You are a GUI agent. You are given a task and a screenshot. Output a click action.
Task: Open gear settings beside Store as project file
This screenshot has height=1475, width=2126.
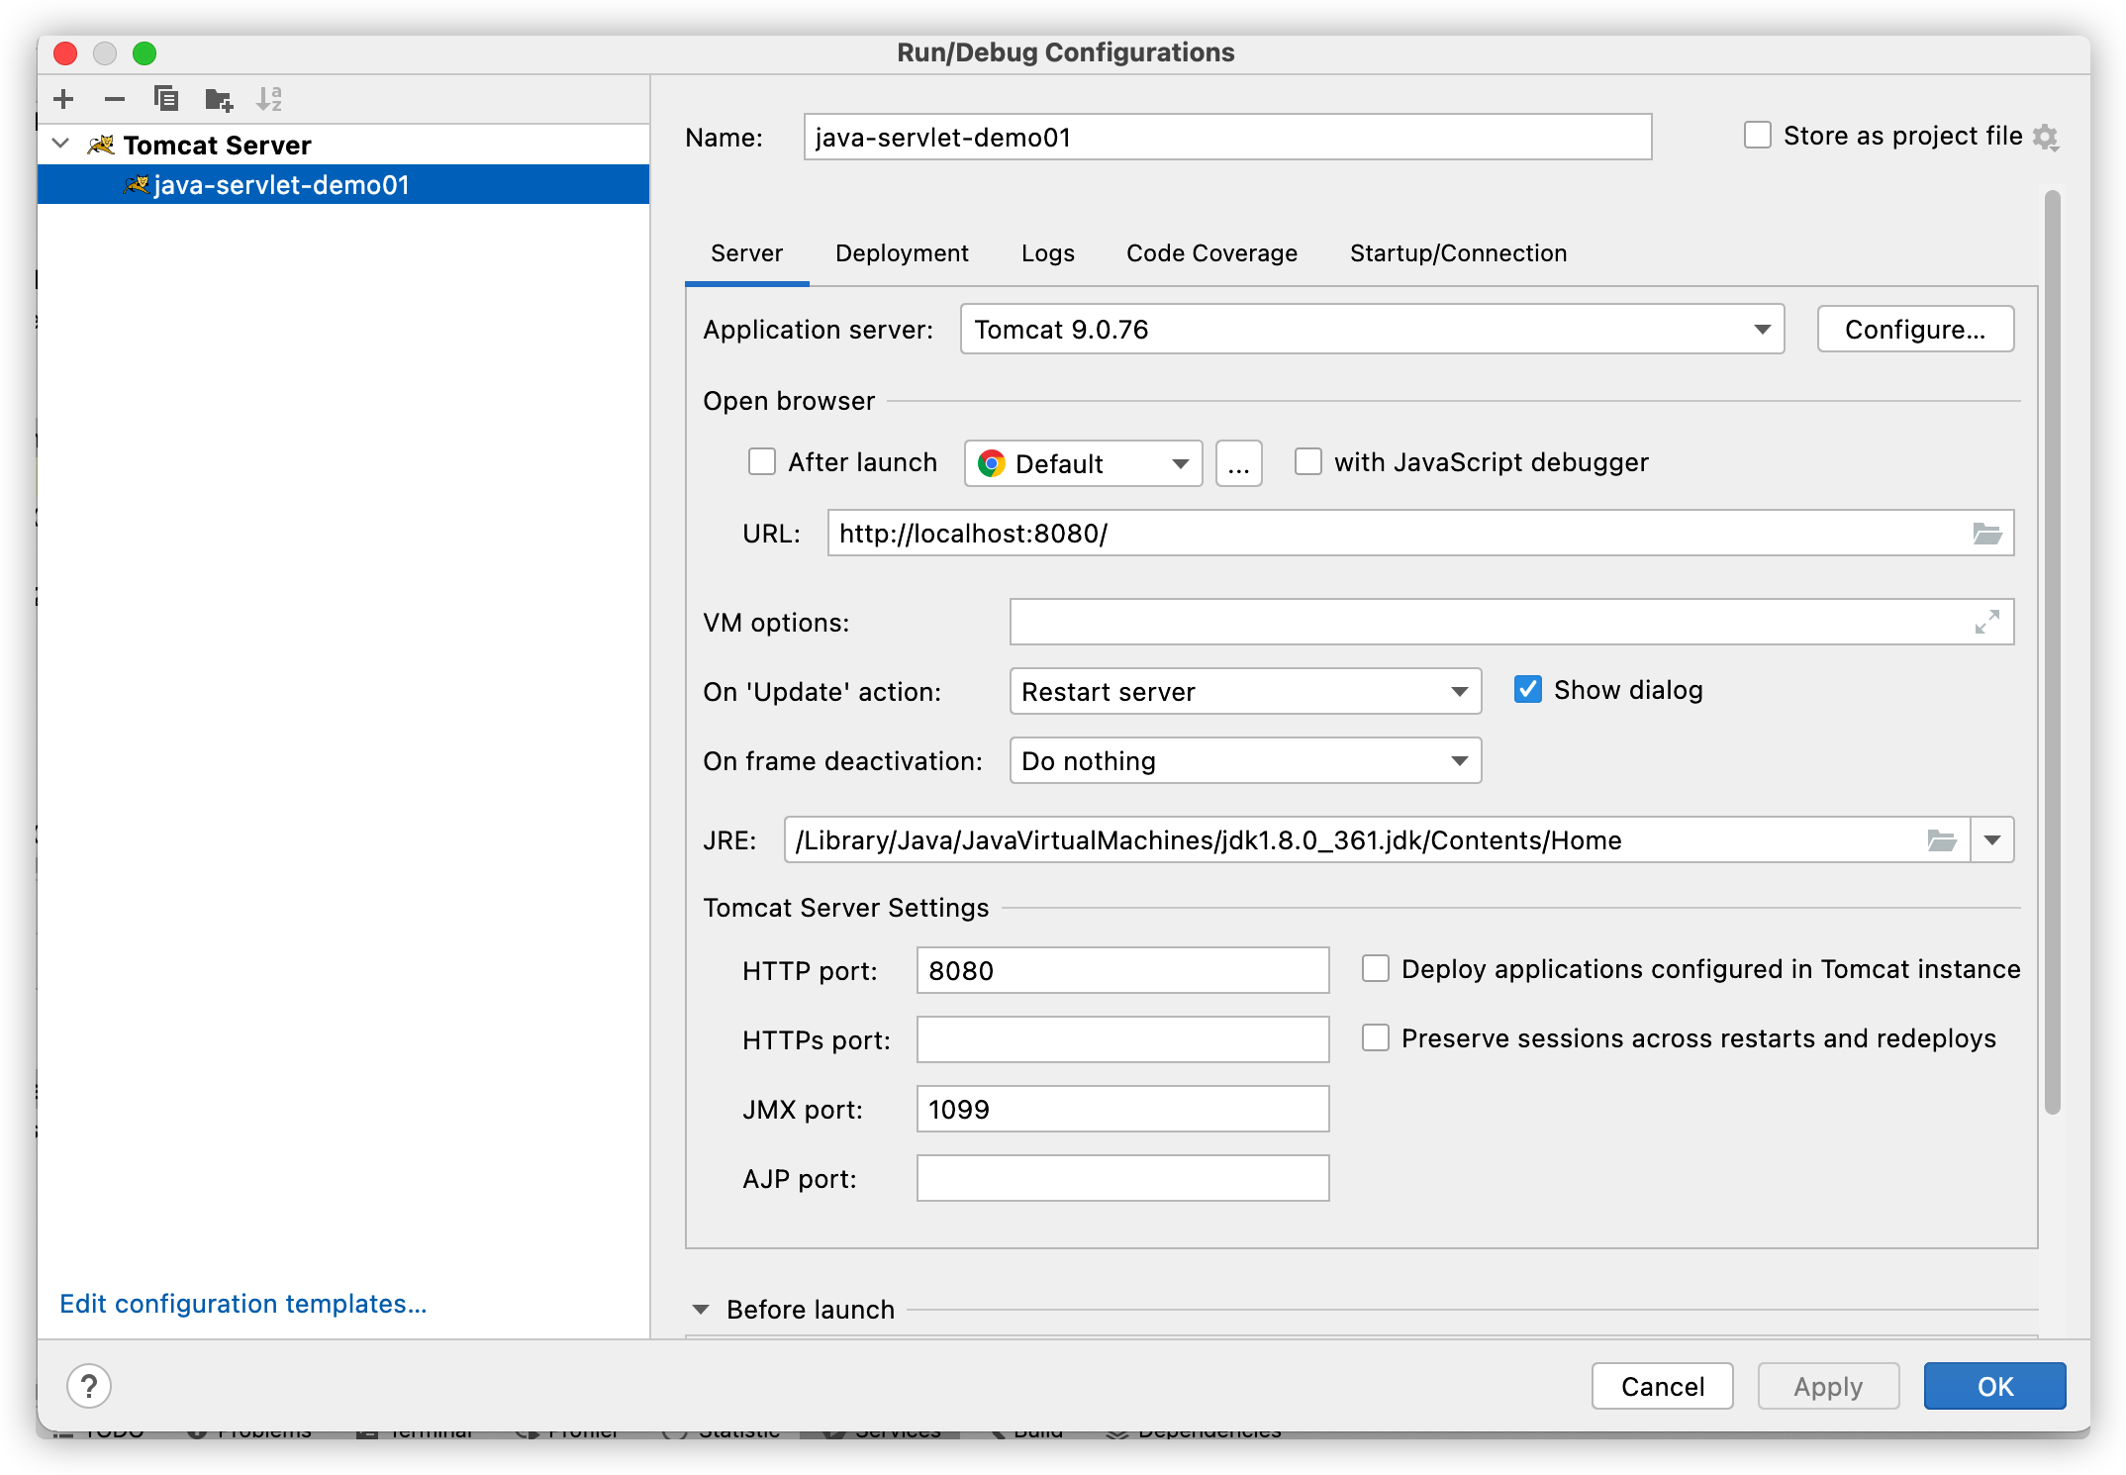(x=2045, y=137)
